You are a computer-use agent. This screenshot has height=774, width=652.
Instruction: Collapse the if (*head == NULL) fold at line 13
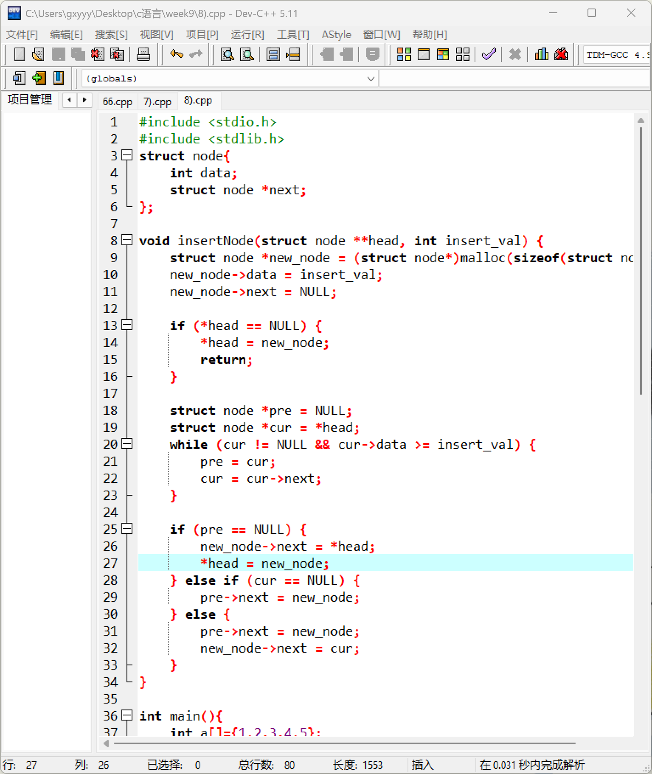click(x=127, y=325)
